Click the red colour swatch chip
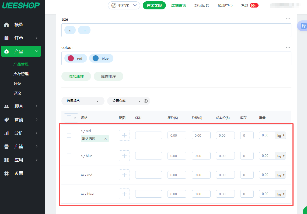This screenshot has height=214, width=307. pyautogui.click(x=75, y=58)
